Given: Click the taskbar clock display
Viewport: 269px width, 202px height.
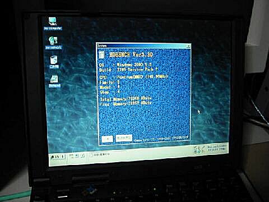Looking at the screenshot, I should click(x=217, y=148).
